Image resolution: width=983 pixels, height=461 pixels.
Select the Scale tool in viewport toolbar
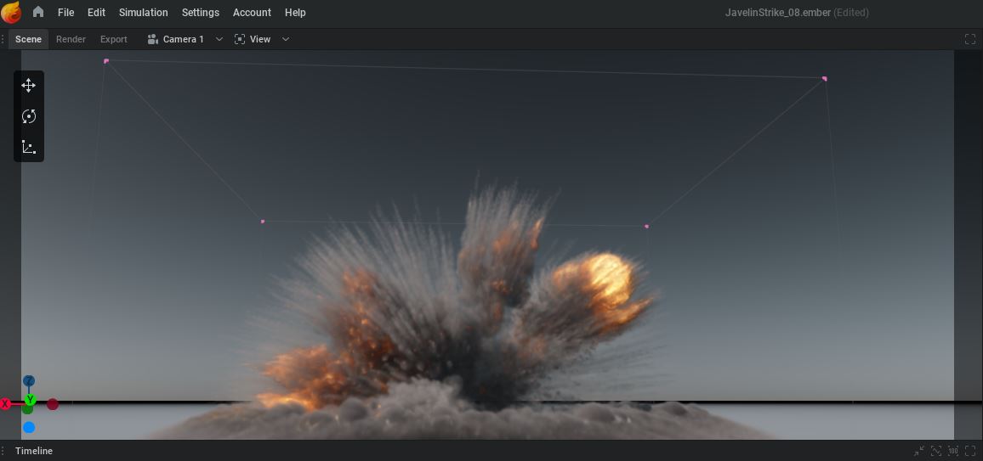tap(28, 147)
